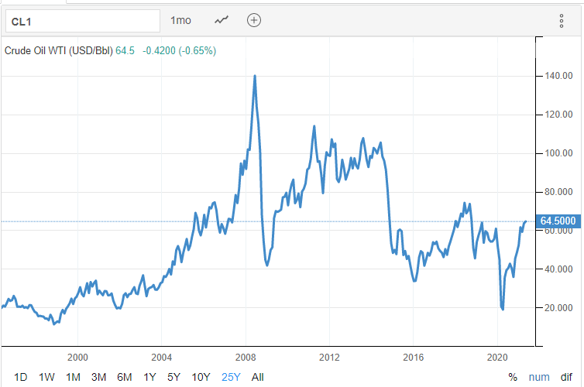Select the 10Y time range

coord(201,378)
